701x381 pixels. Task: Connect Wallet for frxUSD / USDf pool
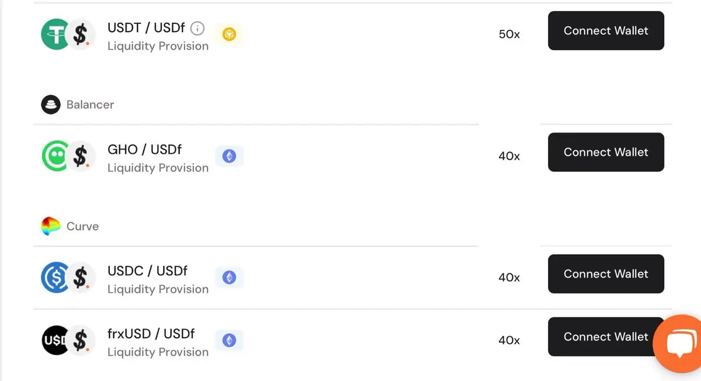point(606,337)
